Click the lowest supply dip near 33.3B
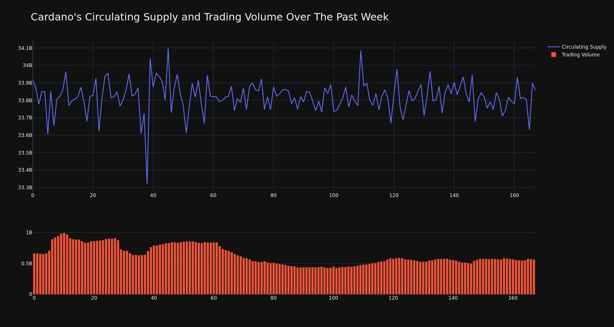Viewport: 614px width, 327px height. 147,184
